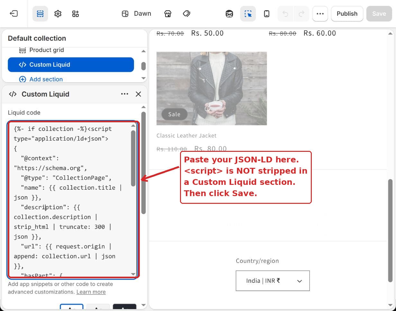Screen dimensions: 396x311
Task: Open the Sections panel icon
Action: tap(40, 14)
